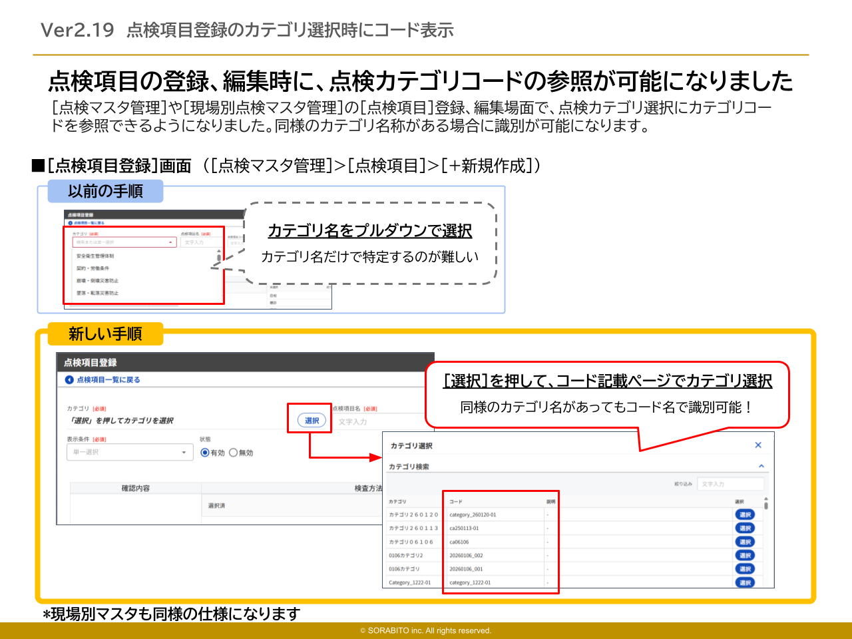852x639 pixels.
Task: Pick 安全衛生管理体制 from the category list
Action: 95,256
